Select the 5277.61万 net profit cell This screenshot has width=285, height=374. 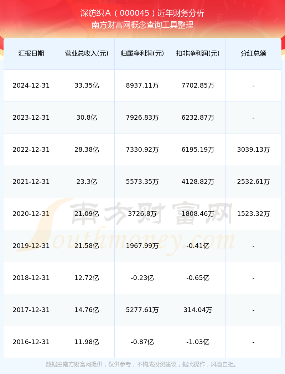[142, 310]
